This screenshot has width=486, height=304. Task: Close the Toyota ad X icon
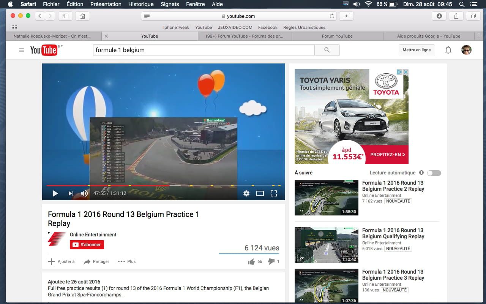[406, 72]
